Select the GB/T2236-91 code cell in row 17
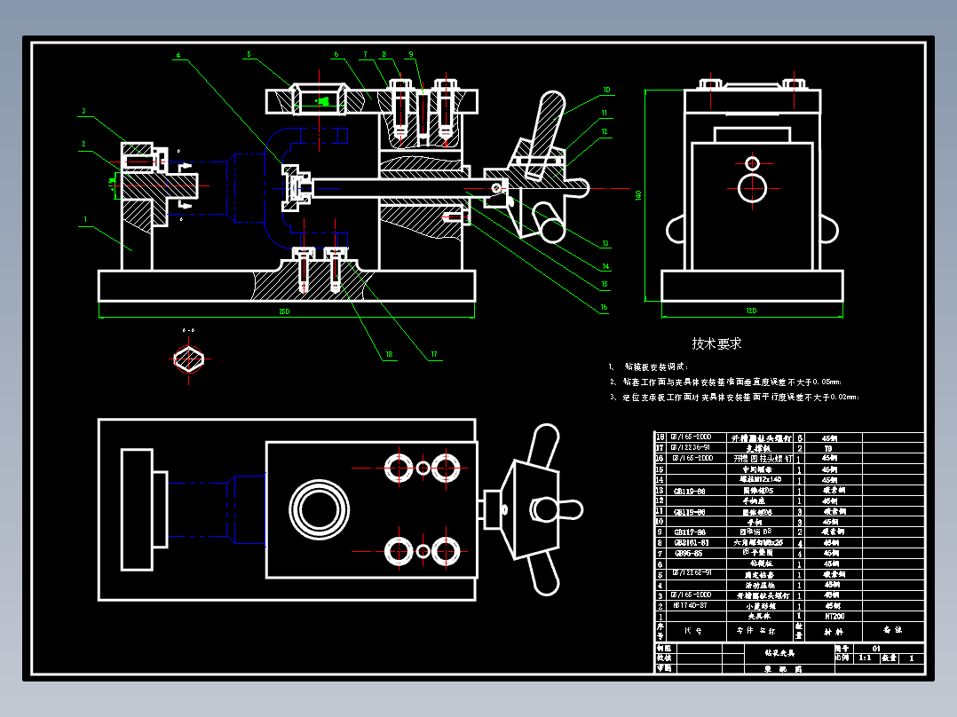 696,448
